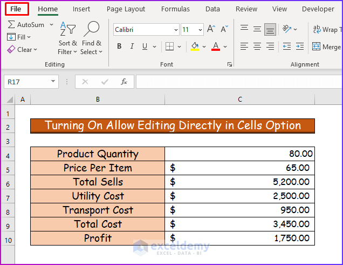The height and width of the screenshot is (265, 343).
Task: Open the Page Layout tab
Action: (x=126, y=9)
